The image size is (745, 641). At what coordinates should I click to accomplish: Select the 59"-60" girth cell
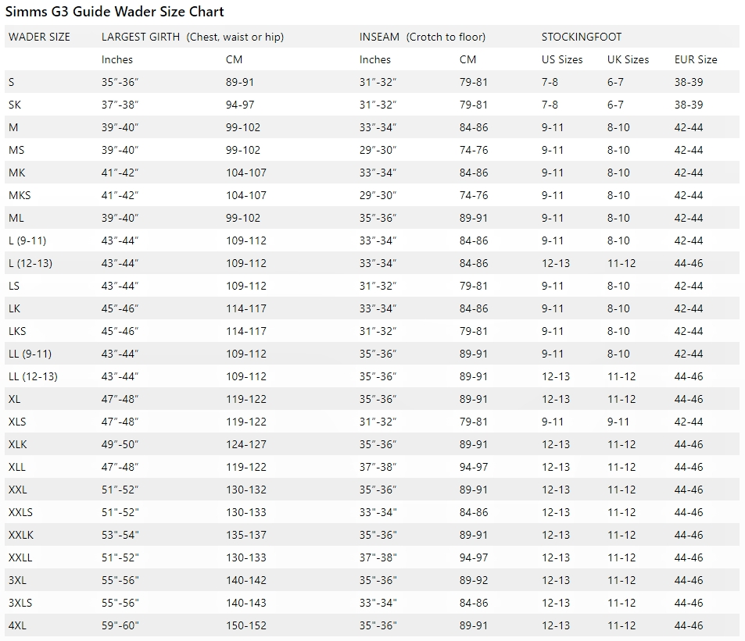120,626
